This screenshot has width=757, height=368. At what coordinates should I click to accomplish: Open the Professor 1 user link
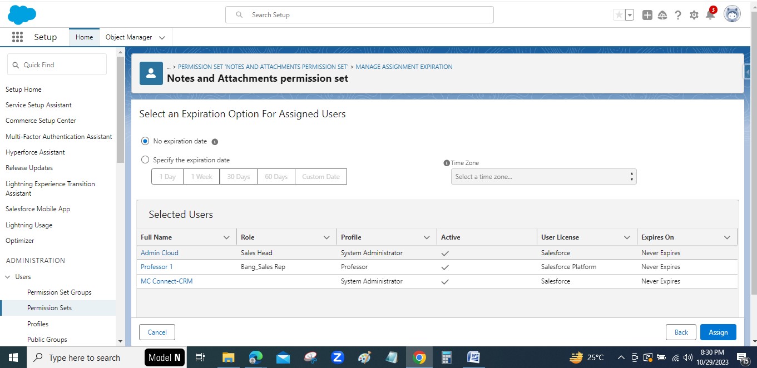[x=157, y=267]
